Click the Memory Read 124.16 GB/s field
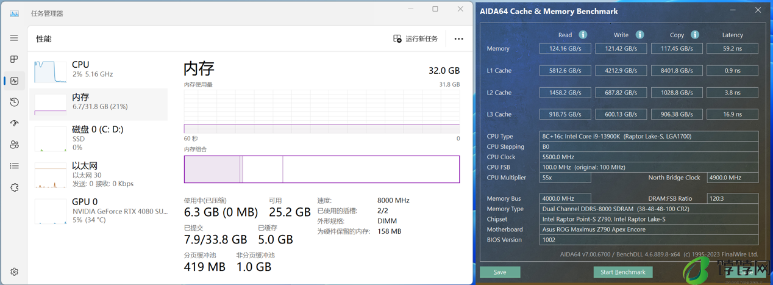This screenshot has height=285, width=773. (x=565, y=48)
